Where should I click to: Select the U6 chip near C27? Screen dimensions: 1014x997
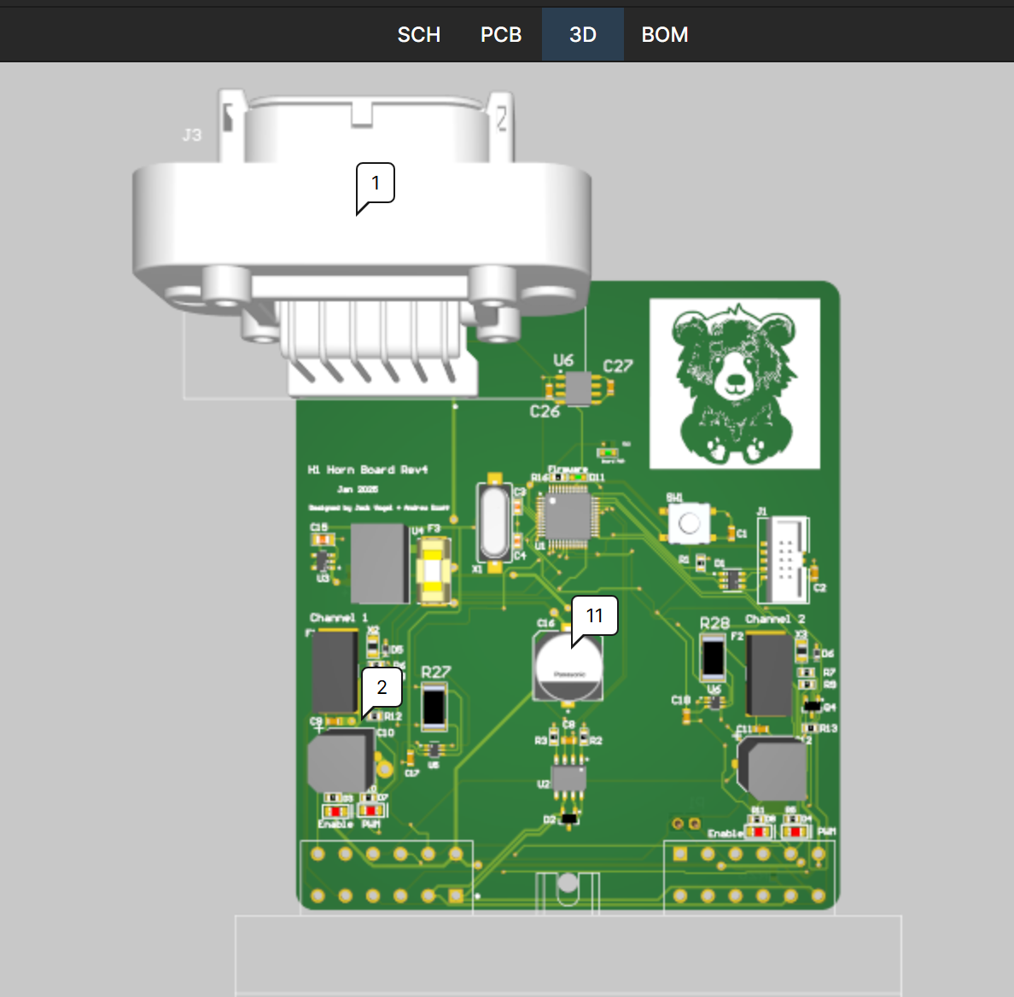pos(579,388)
